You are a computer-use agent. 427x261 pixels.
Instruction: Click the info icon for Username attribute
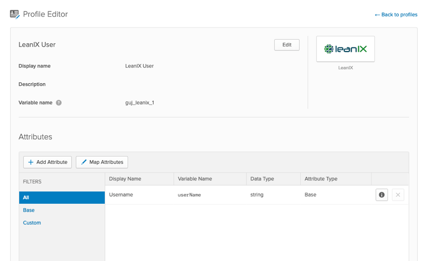(x=381, y=195)
